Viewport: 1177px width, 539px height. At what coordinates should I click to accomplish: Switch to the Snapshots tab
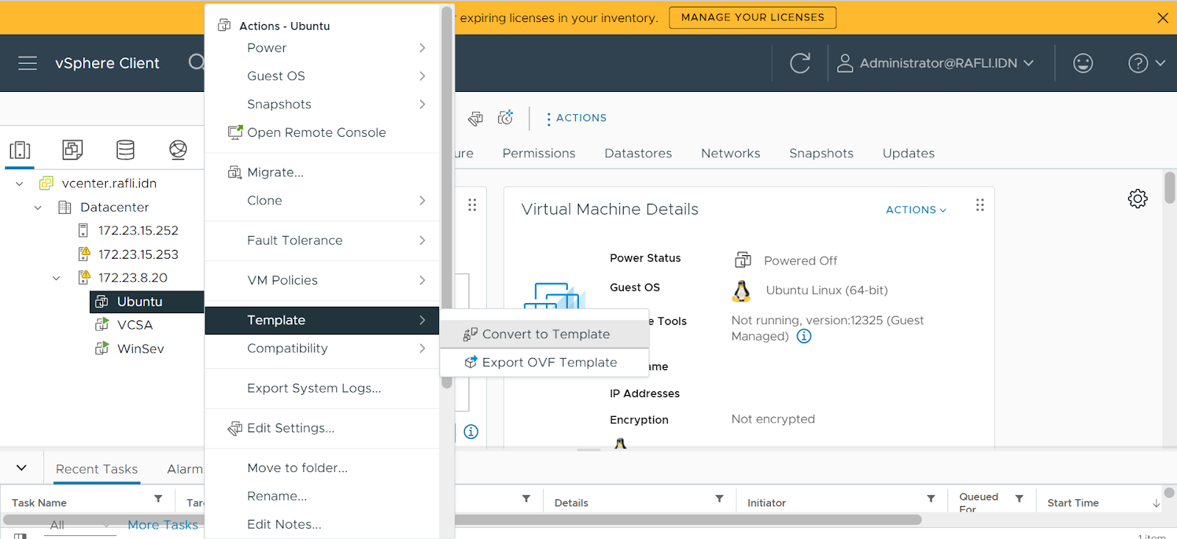coord(821,154)
